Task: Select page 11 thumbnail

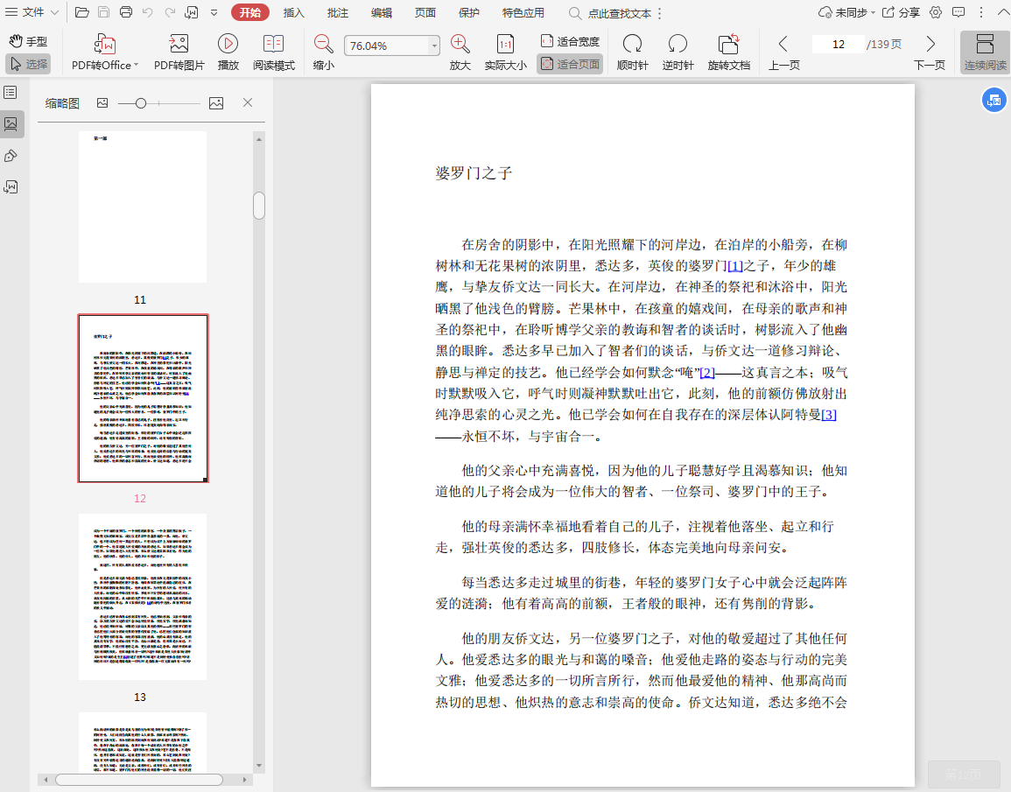Action: tap(143, 207)
